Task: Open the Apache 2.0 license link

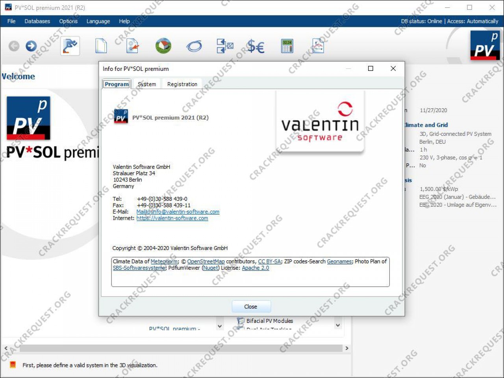Action: [x=256, y=268]
